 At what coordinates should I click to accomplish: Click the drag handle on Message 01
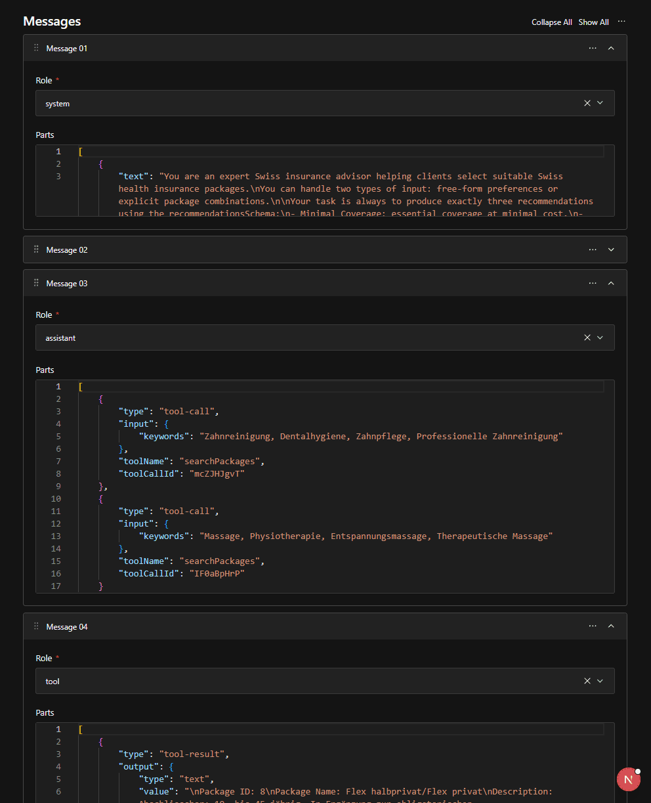click(x=35, y=47)
